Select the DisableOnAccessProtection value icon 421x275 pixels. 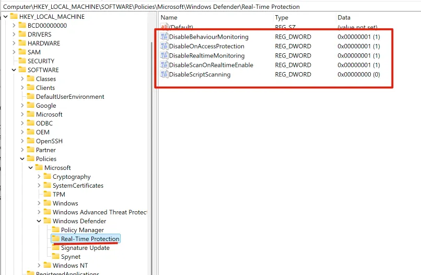[x=165, y=47]
